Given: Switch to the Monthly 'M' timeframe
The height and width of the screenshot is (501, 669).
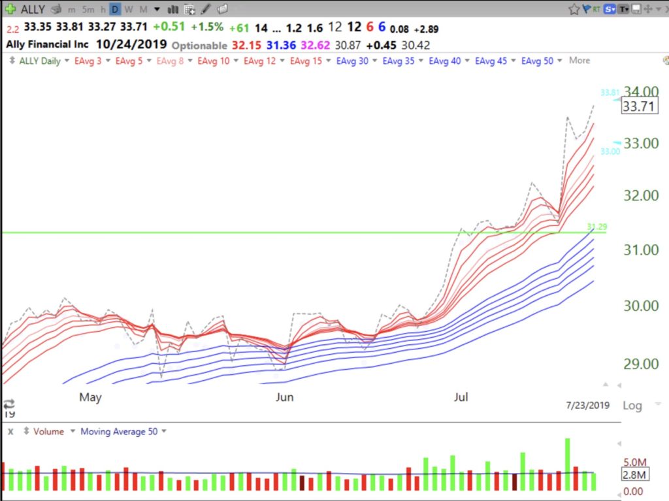Looking at the screenshot, I should 143,9.
